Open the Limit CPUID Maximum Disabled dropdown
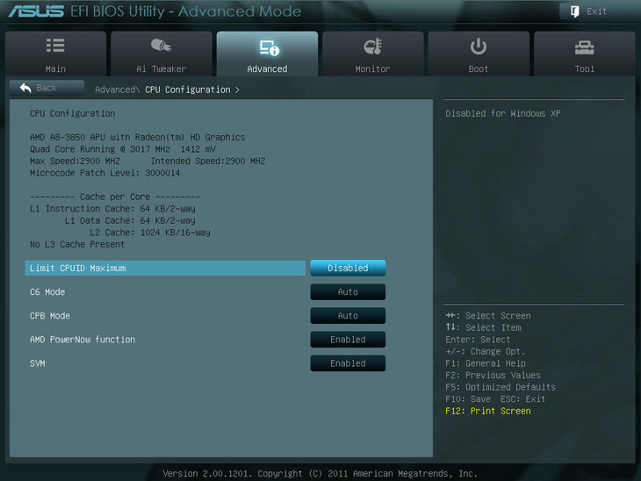 tap(348, 268)
